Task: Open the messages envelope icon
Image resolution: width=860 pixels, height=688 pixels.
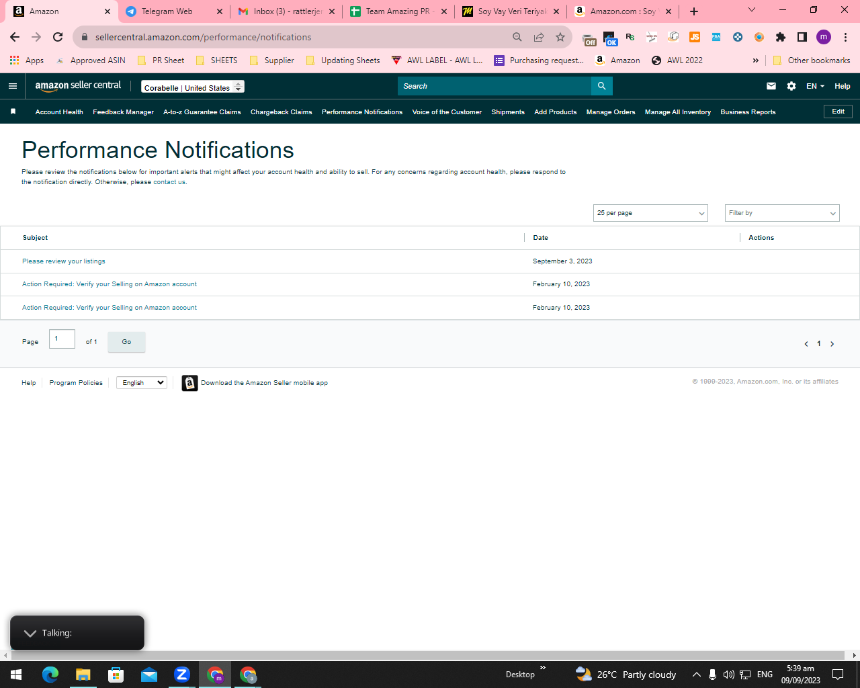Action: tap(771, 86)
